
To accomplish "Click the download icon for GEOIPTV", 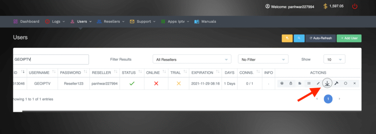I will 327,83.
